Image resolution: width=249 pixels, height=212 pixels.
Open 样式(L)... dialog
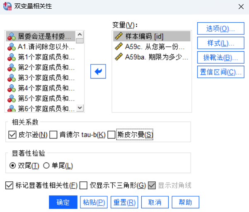pos(221,43)
